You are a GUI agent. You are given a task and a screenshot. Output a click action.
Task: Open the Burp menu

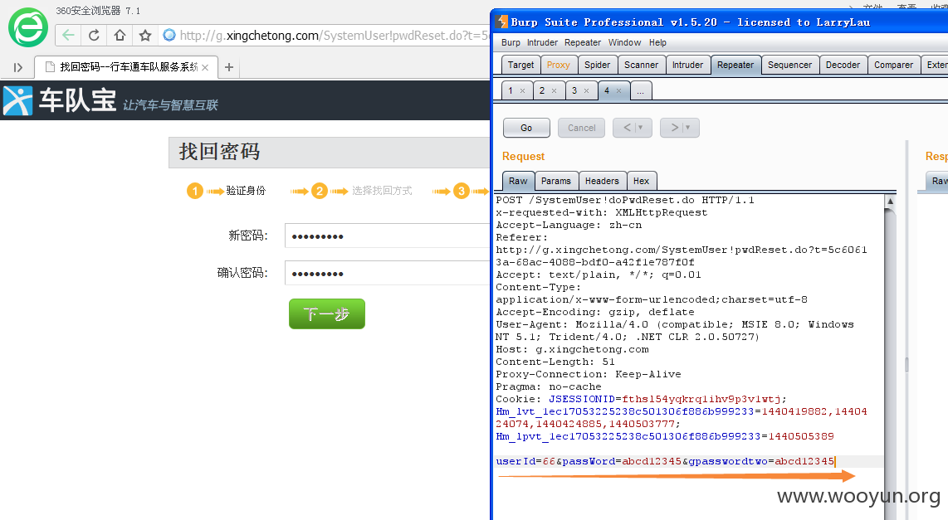click(x=511, y=43)
